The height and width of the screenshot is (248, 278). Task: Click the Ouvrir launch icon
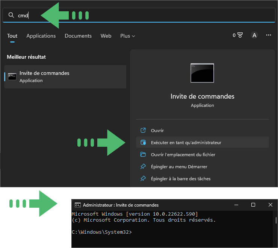[x=143, y=130]
